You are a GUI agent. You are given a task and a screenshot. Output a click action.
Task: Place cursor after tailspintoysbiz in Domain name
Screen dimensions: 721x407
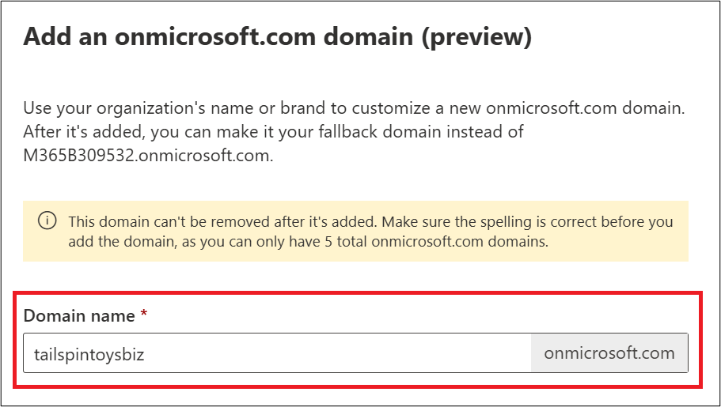[146, 354]
